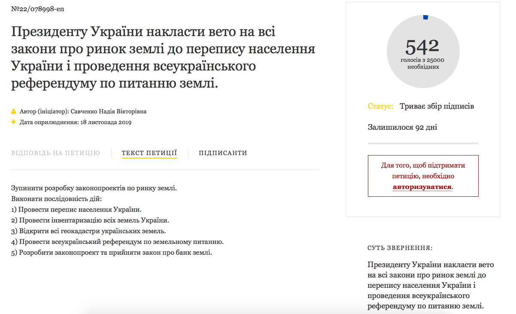The width and height of the screenshot is (516, 314).
Task: Click the Залишилося 92 дні text
Action: point(402,128)
